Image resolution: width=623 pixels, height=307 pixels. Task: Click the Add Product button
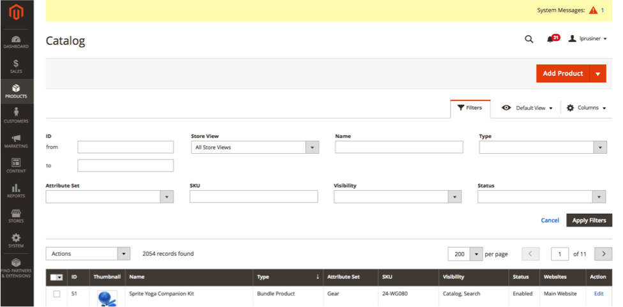point(563,73)
